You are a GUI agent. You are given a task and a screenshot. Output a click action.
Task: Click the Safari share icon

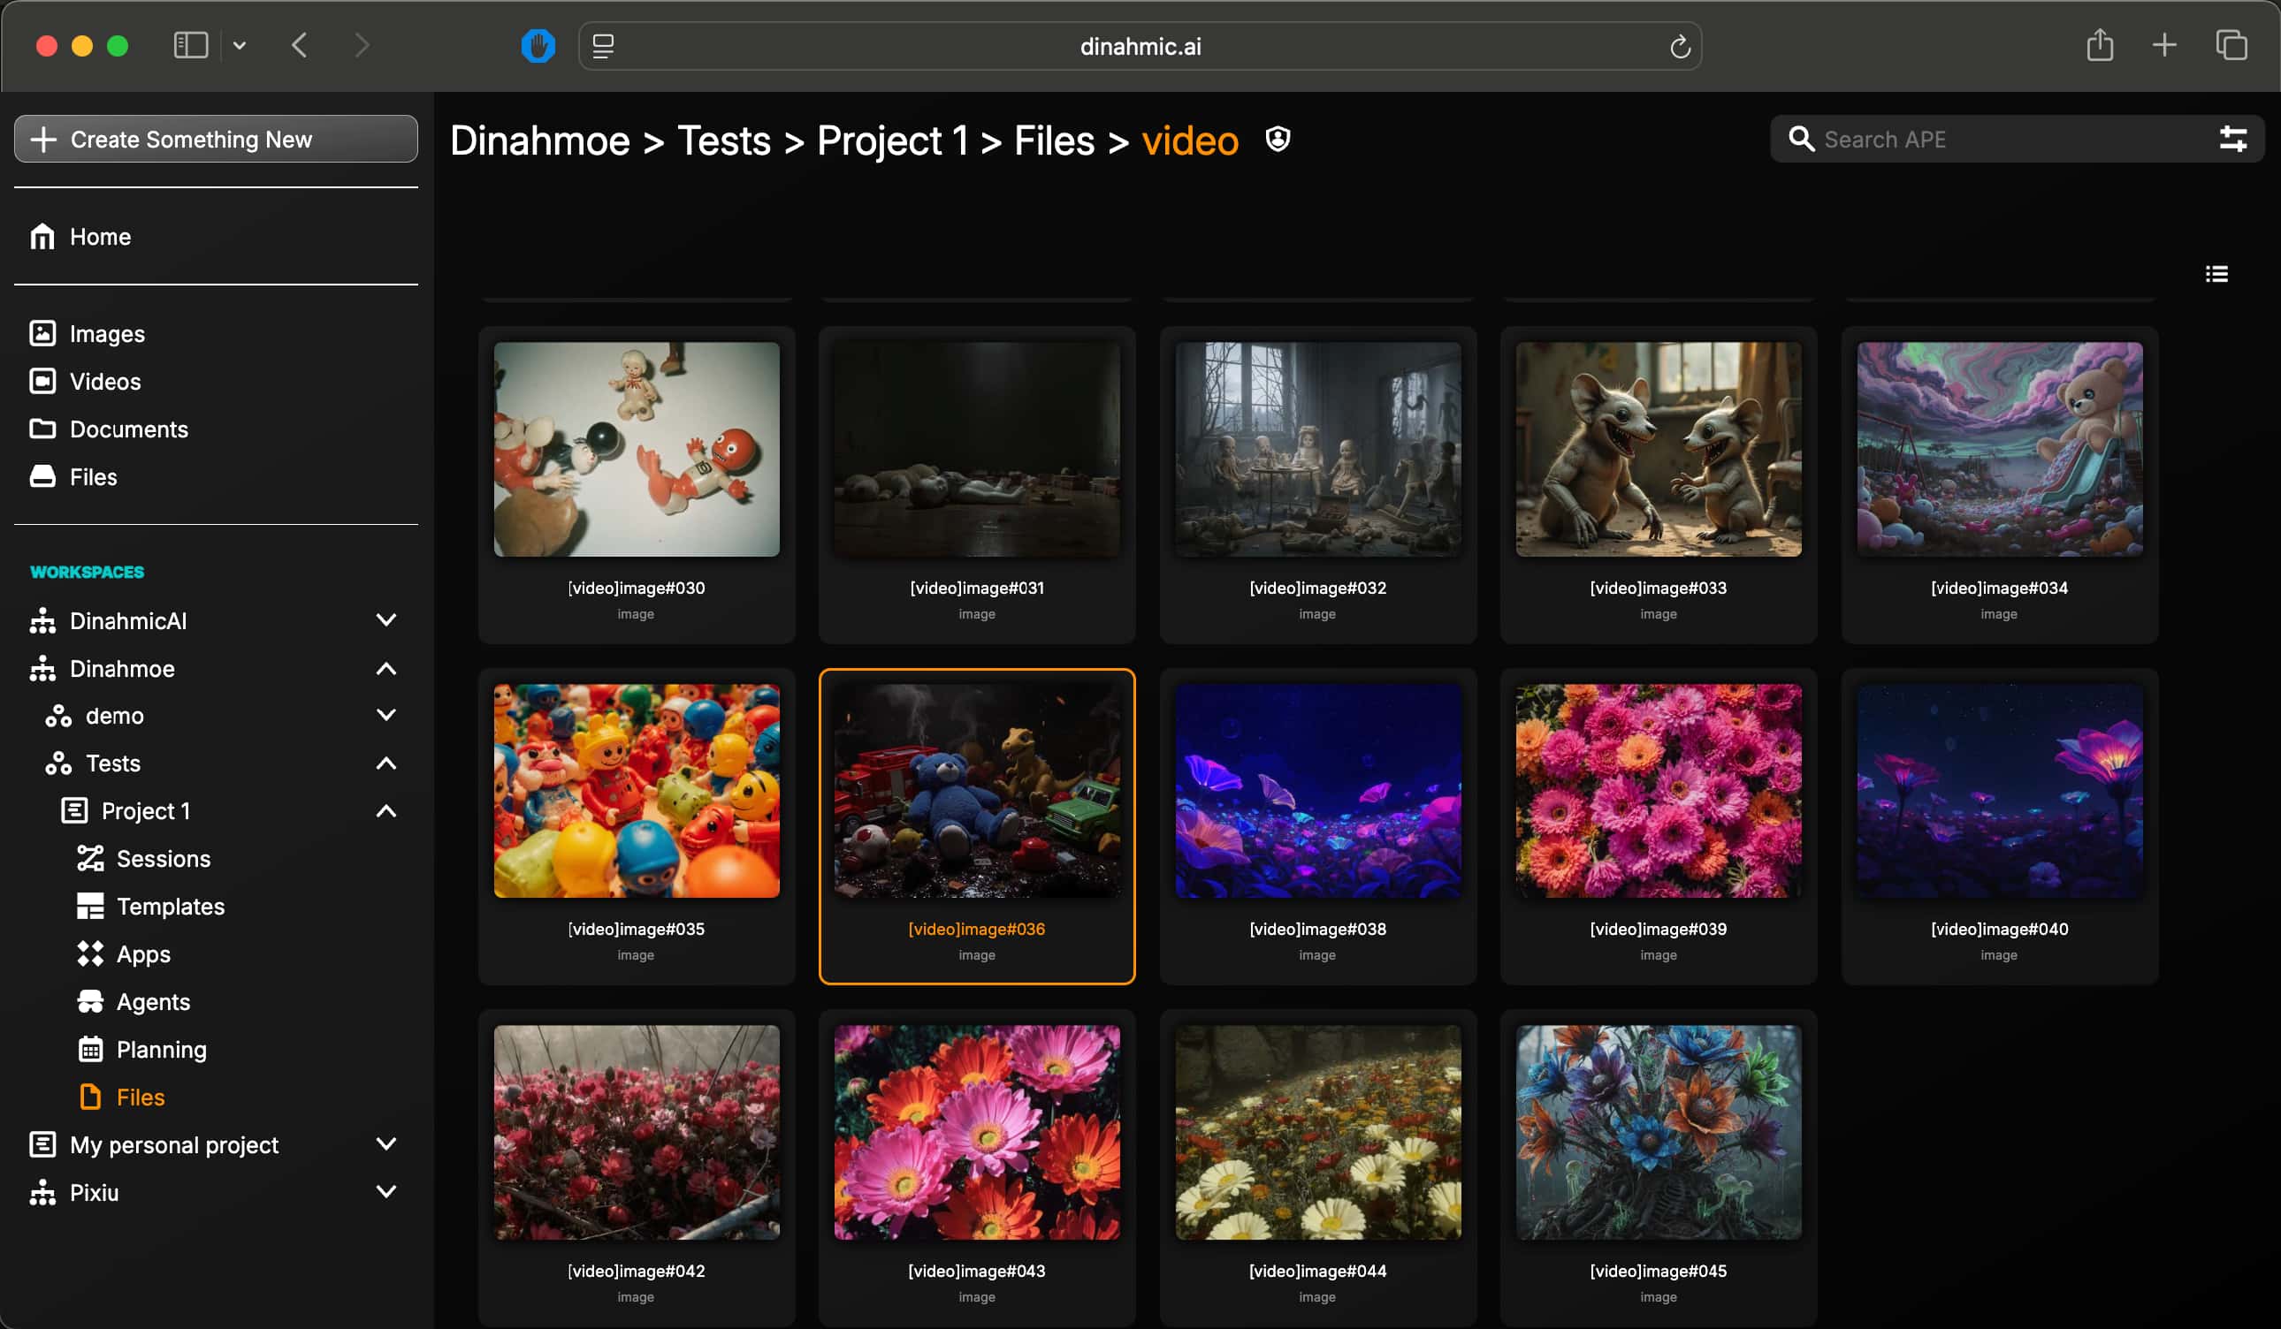coord(2099,45)
